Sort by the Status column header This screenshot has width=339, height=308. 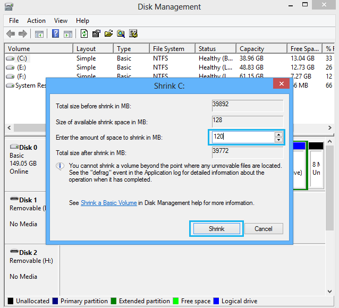(216, 49)
